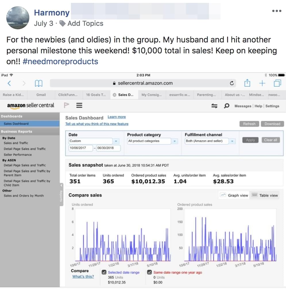Open the Safari bookmarks book icon
The height and width of the screenshot is (289, 286).
coord(38,83)
